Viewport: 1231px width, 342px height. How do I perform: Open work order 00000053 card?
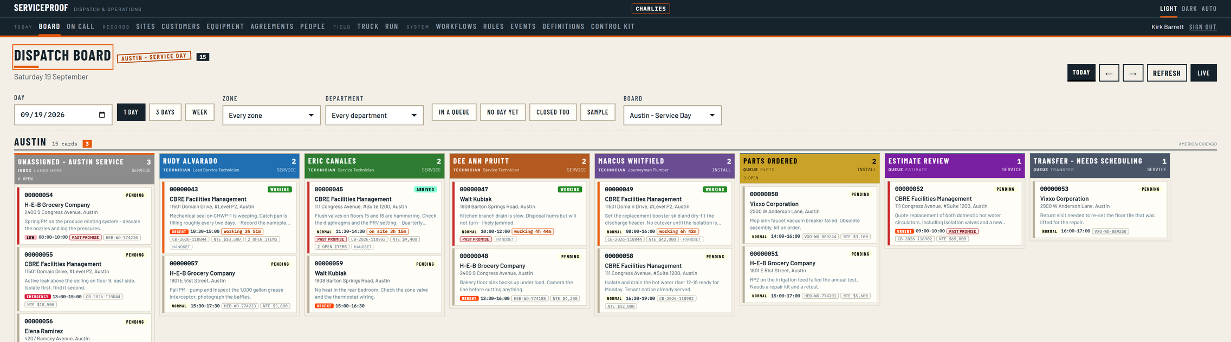click(x=1100, y=209)
